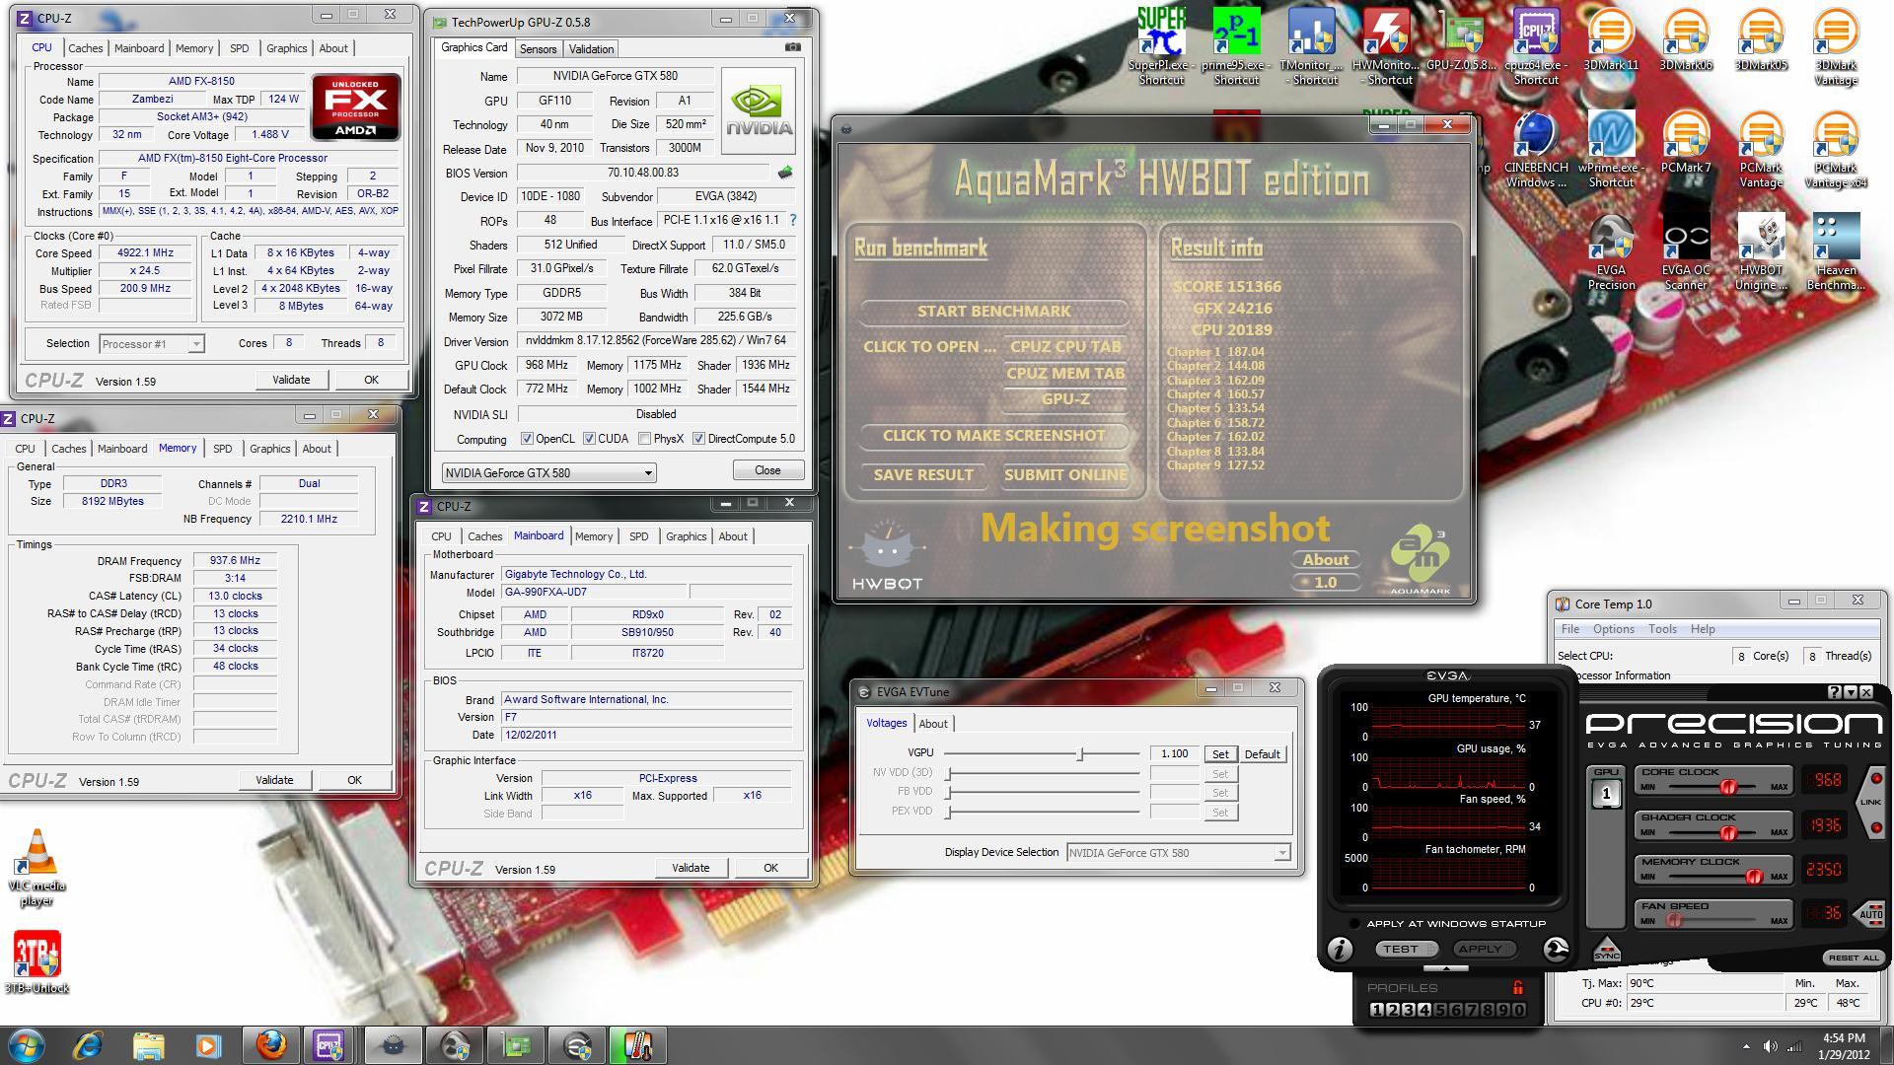Select GPU 1 button in Precision
Screen dimensions: 1894x1065
coord(1607,794)
